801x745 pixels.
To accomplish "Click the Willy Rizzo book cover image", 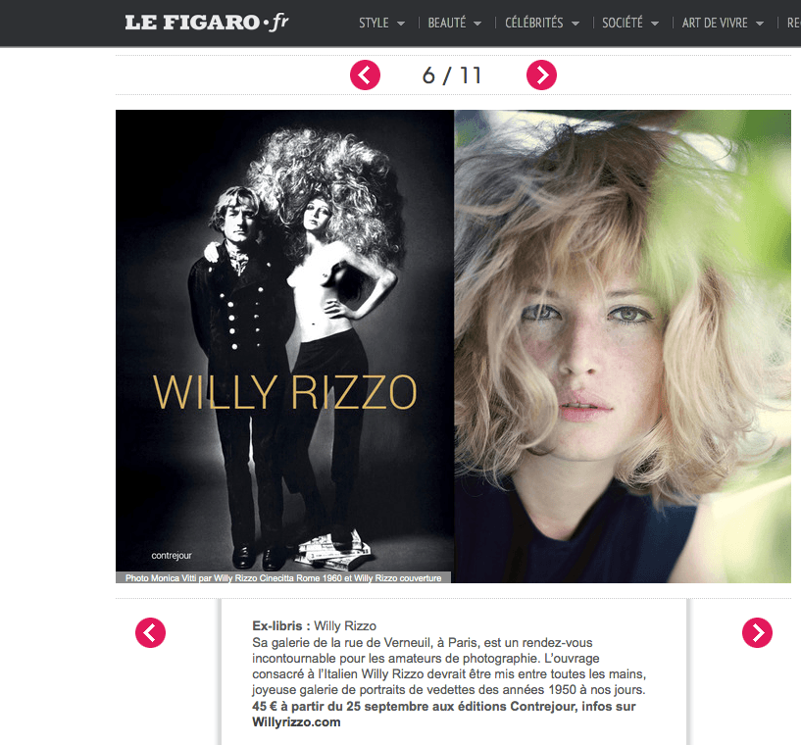I will [284, 340].
